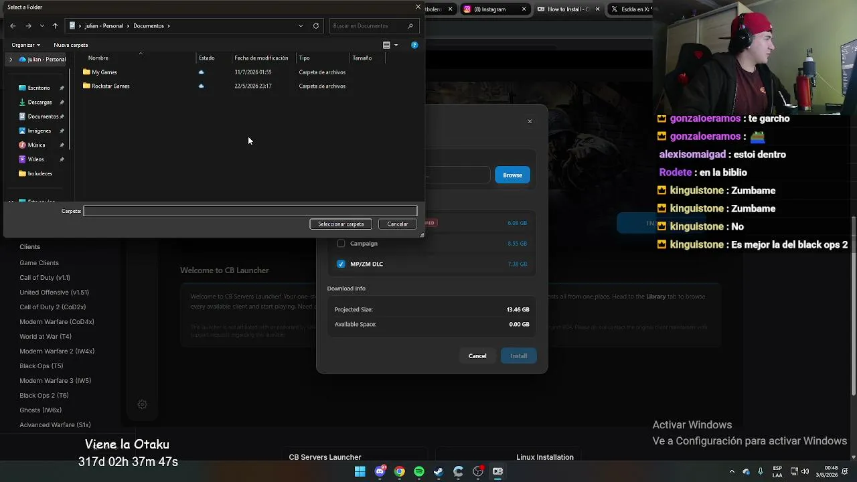The height and width of the screenshot is (482, 857).
Task: Select the Rockstar Games folder
Action: (110, 86)
